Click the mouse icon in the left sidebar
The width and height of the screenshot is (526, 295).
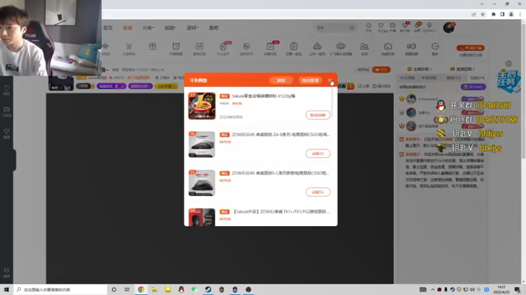tap(7, 88)
